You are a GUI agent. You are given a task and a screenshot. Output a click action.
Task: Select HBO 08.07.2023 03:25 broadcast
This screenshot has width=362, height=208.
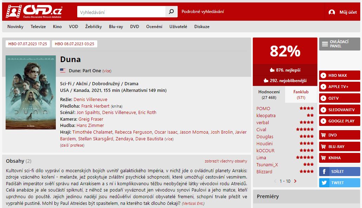[74, 44]
